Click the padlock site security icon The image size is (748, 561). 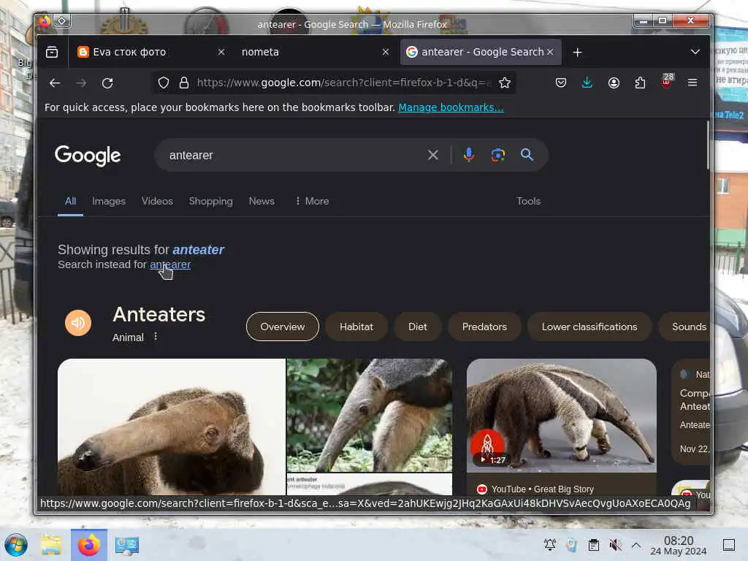point(183,83)
